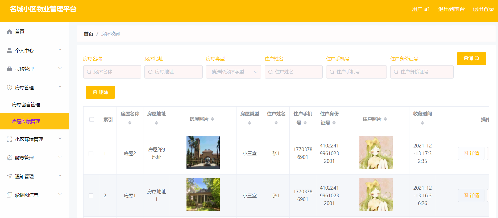
Task: Click the 查询 search button
Action: point(471,58)
